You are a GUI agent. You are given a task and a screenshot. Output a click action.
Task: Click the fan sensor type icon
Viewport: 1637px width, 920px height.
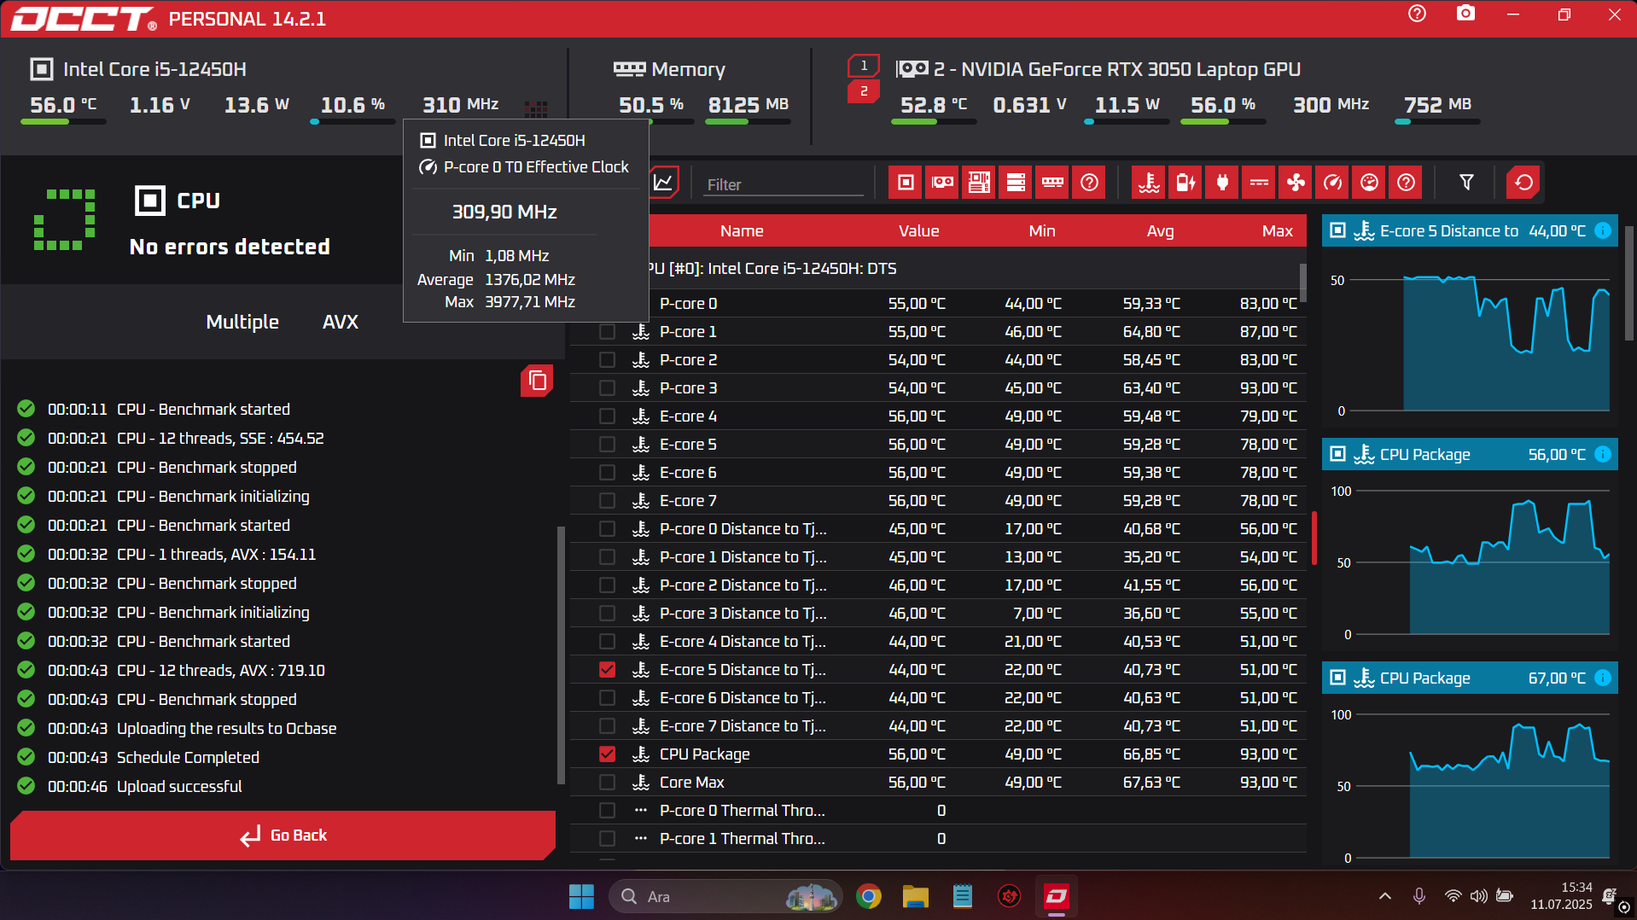(1296, 182)
